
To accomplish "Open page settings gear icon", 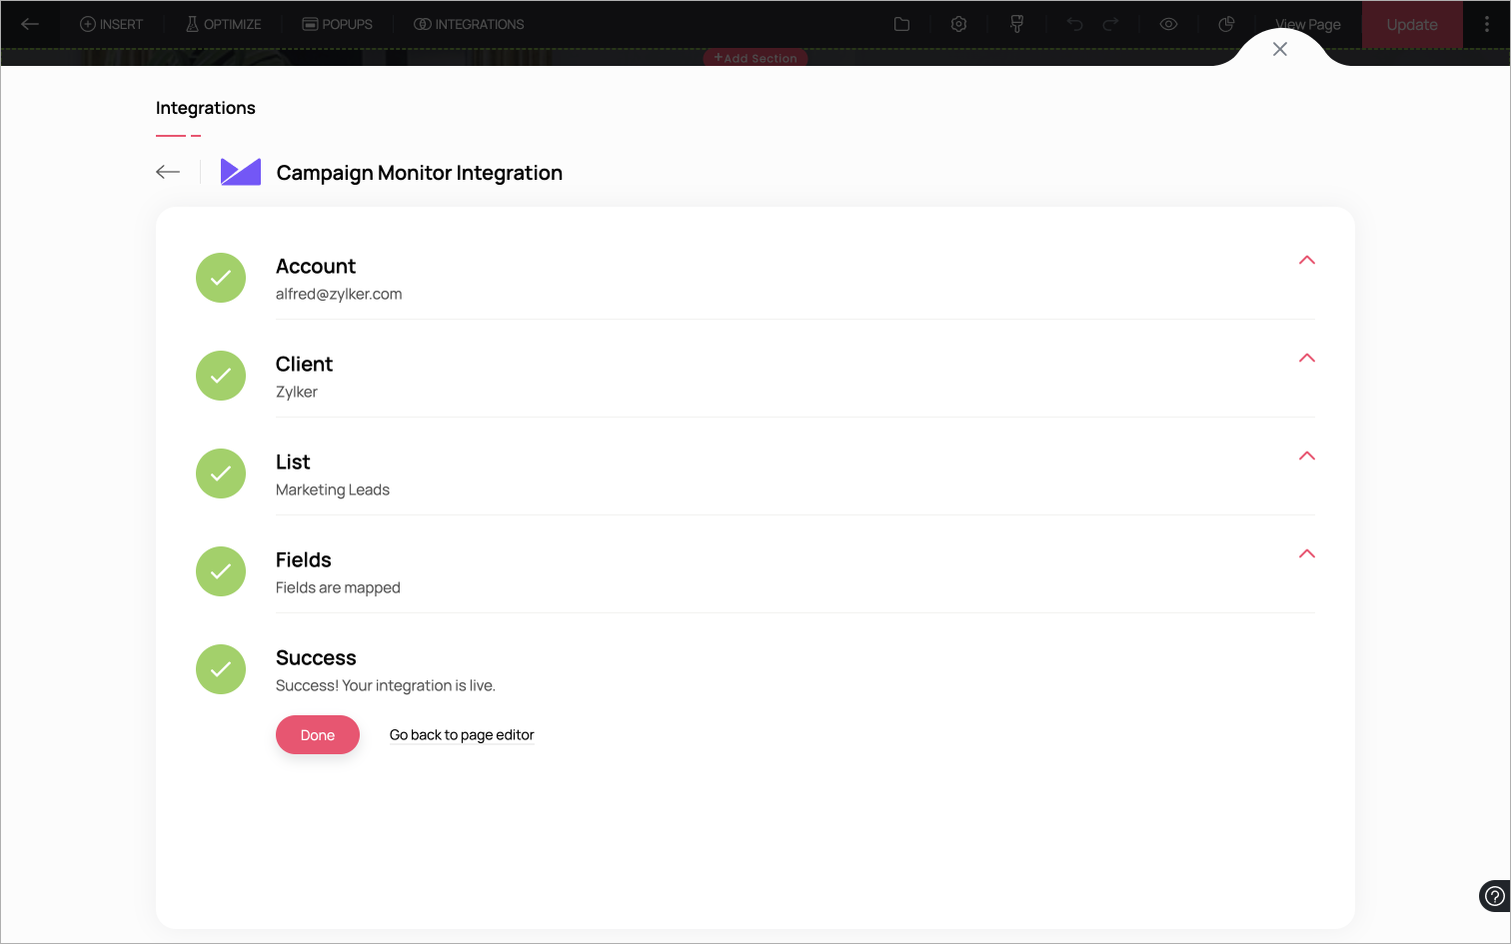I will coord(958,24).
